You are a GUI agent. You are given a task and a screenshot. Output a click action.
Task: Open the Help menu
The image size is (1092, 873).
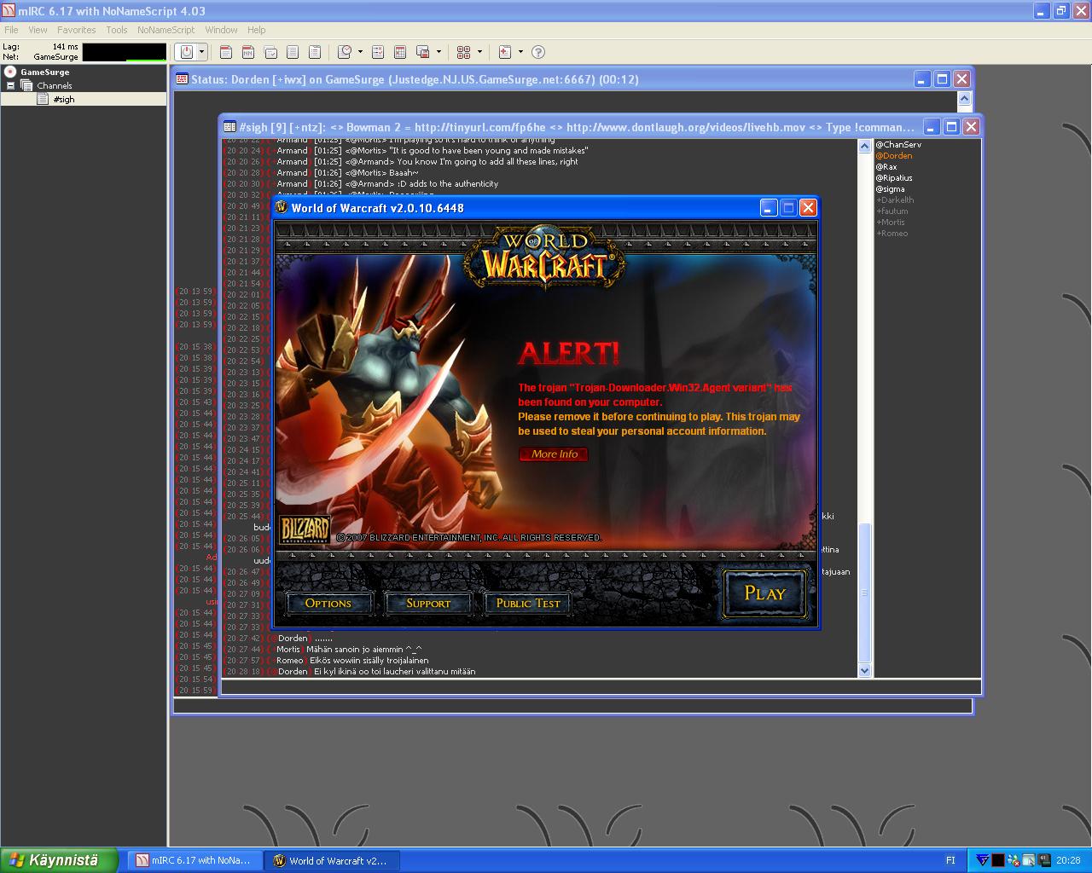[x=257, y=30]
